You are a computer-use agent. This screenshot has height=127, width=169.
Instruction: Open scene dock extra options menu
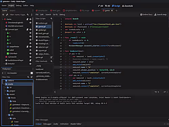32,15
